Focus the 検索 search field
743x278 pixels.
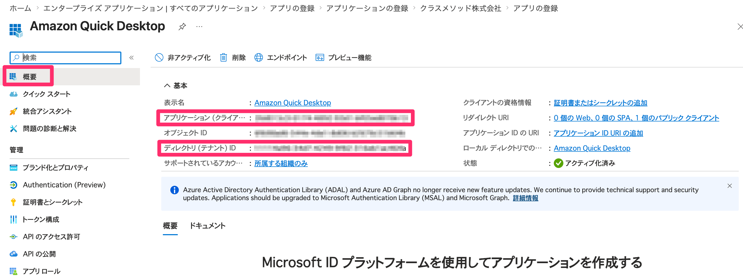pyautogui.click(x=65, y=58)
